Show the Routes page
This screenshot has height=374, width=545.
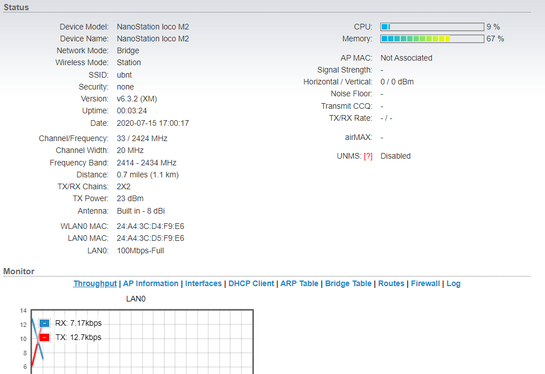(x=391, y=284)
